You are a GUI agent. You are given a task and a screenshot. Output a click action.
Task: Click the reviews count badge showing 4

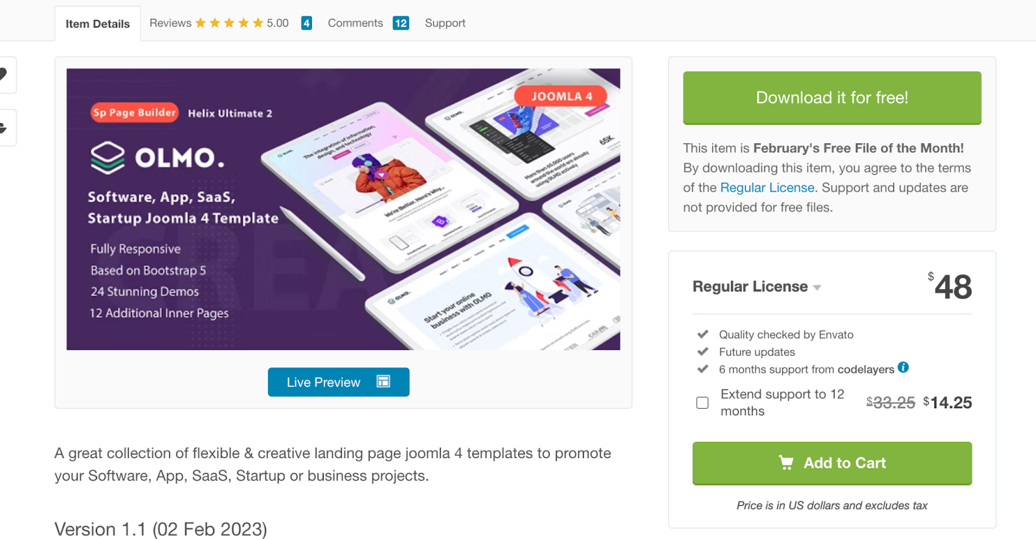[307, 23]
